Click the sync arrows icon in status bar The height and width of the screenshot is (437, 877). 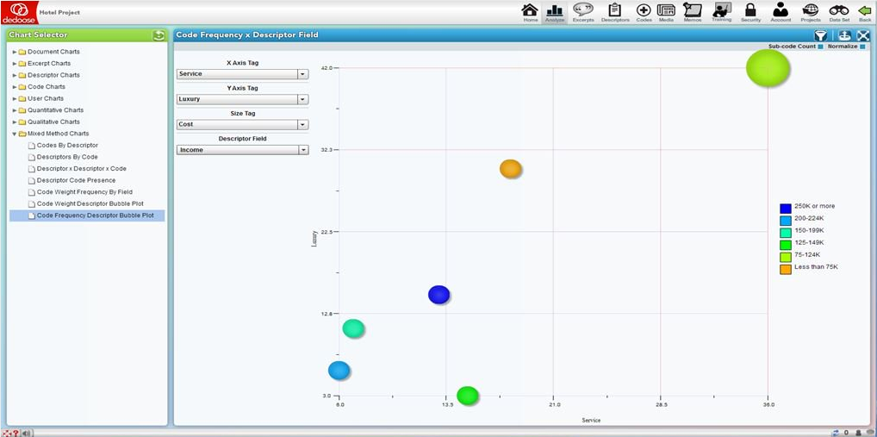coord(836,433)
